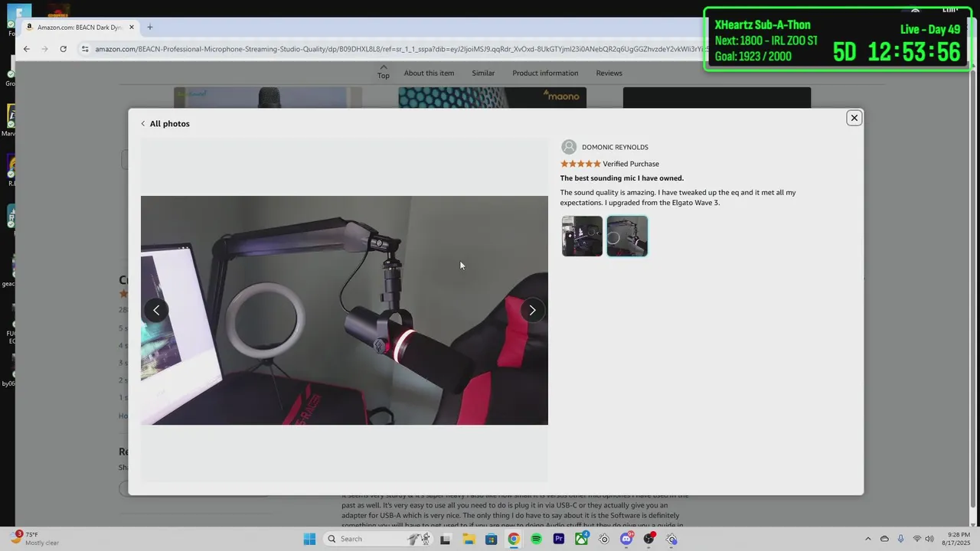The height and width of the screenshot is (551, 980).
Task: Open the Windows Start menu
Action: (x=309, y=539)
